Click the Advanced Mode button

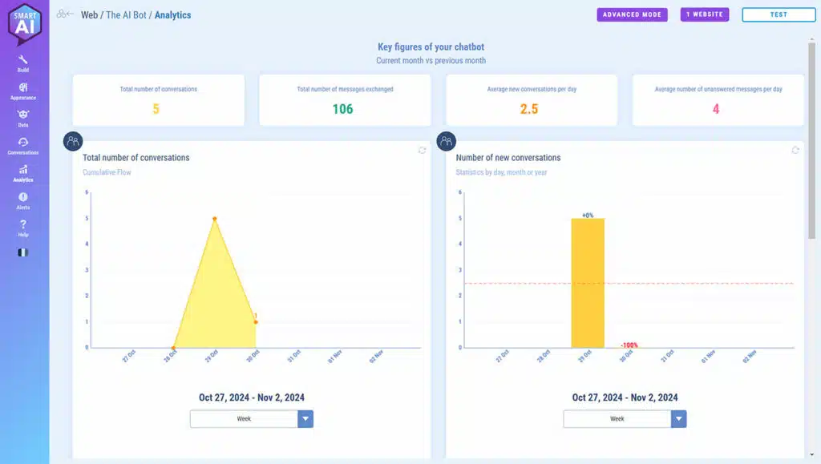point(632,14)
